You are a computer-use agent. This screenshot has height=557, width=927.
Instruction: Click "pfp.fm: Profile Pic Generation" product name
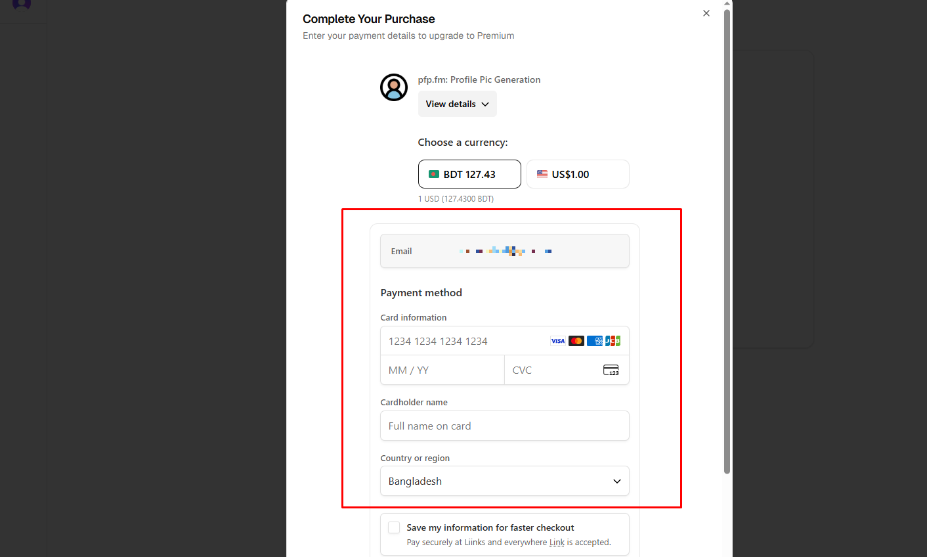tap(479, 79)
